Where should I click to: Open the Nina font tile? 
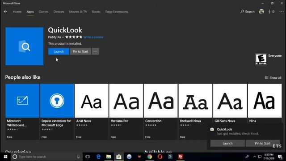coord(265,103)
